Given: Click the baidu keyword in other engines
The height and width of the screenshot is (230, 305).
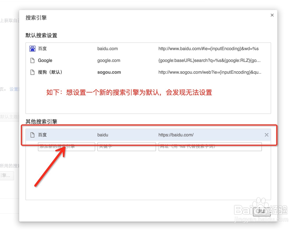Looking at the screenshot, I should [x=103, y=135].
